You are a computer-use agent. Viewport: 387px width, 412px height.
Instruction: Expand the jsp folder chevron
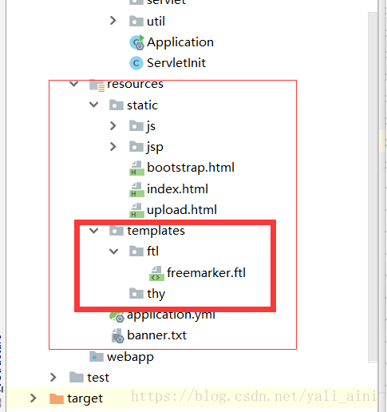[113, 147]
